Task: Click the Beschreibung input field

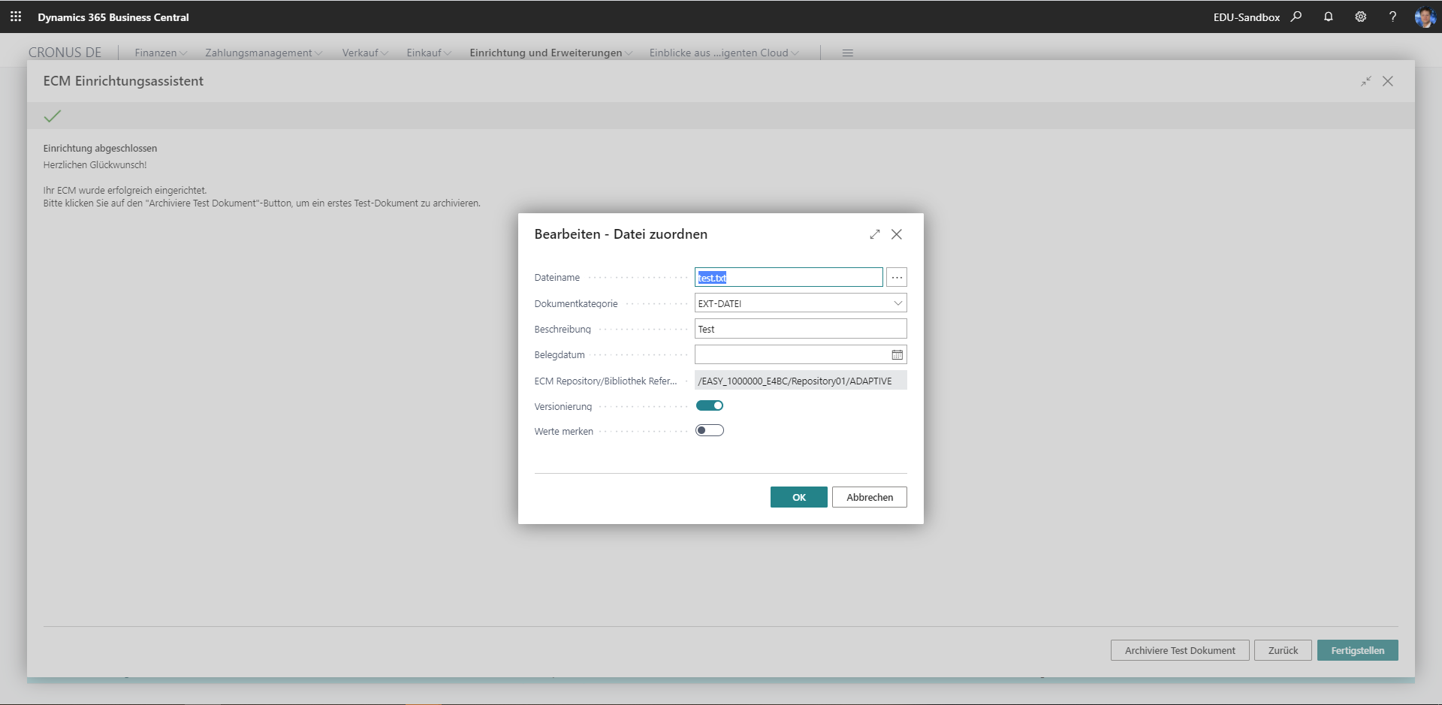Action: (801, 329)
